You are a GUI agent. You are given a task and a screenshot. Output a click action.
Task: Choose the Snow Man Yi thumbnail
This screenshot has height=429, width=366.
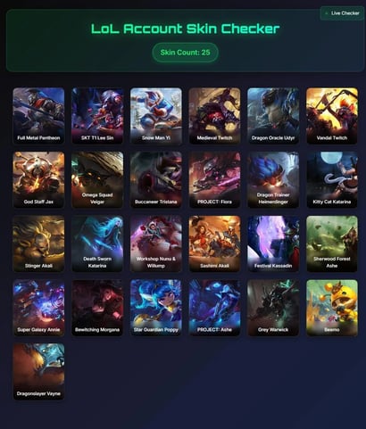point(156,116)
